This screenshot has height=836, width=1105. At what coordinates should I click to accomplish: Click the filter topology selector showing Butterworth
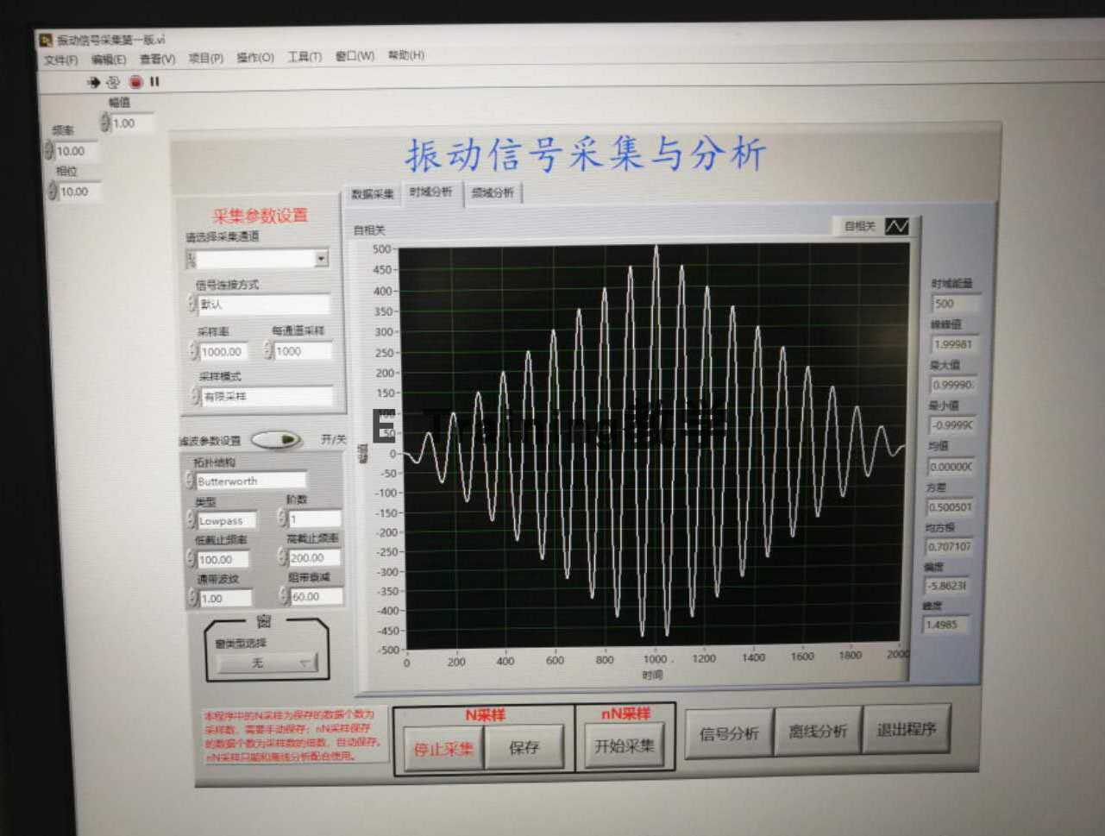point(251,481)
